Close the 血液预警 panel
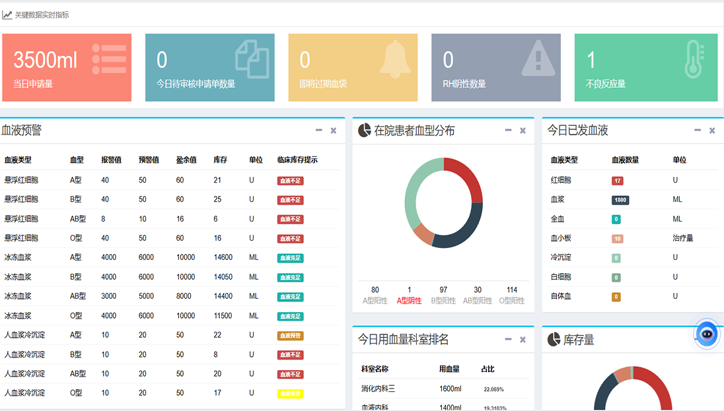The height and width of the screenshot is (411, 724). point(334,131)
